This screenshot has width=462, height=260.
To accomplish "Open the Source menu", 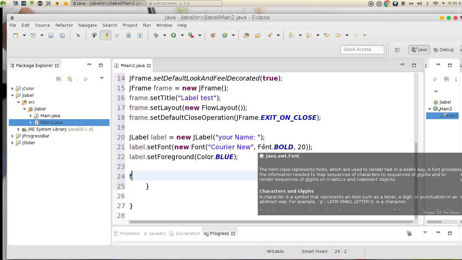I will click(42, 25).
